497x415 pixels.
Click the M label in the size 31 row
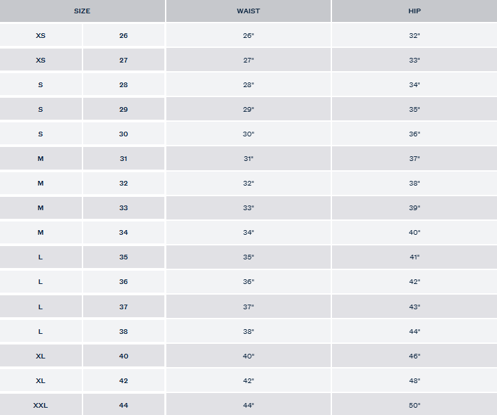point(41,158)
